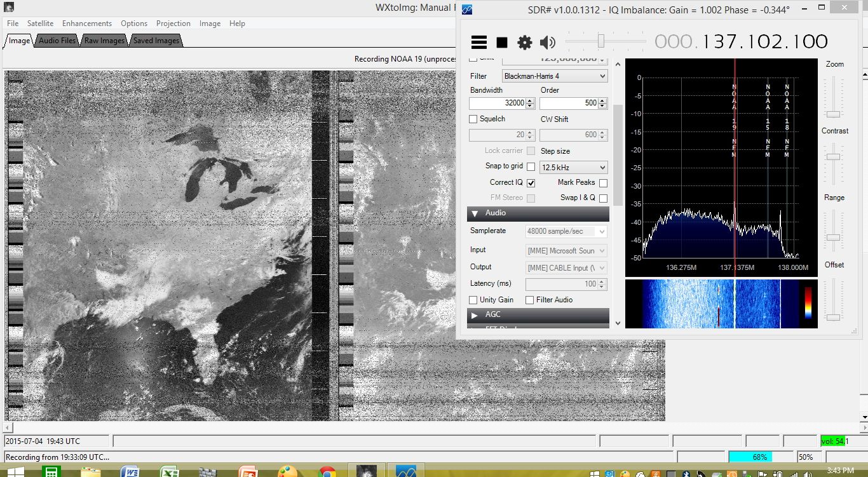This screenshot has width=868, height=477.
Task: Open the Options menu in WXtoImg
Action: 134,24
